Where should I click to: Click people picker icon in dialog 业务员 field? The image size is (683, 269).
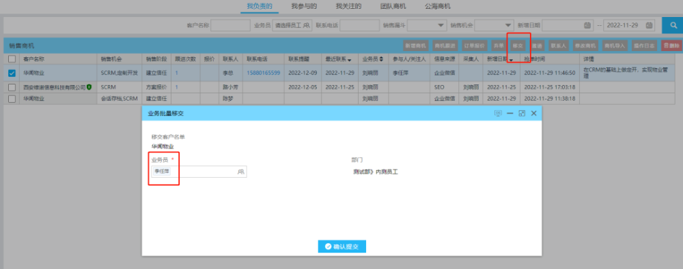(x=241, y=172)
